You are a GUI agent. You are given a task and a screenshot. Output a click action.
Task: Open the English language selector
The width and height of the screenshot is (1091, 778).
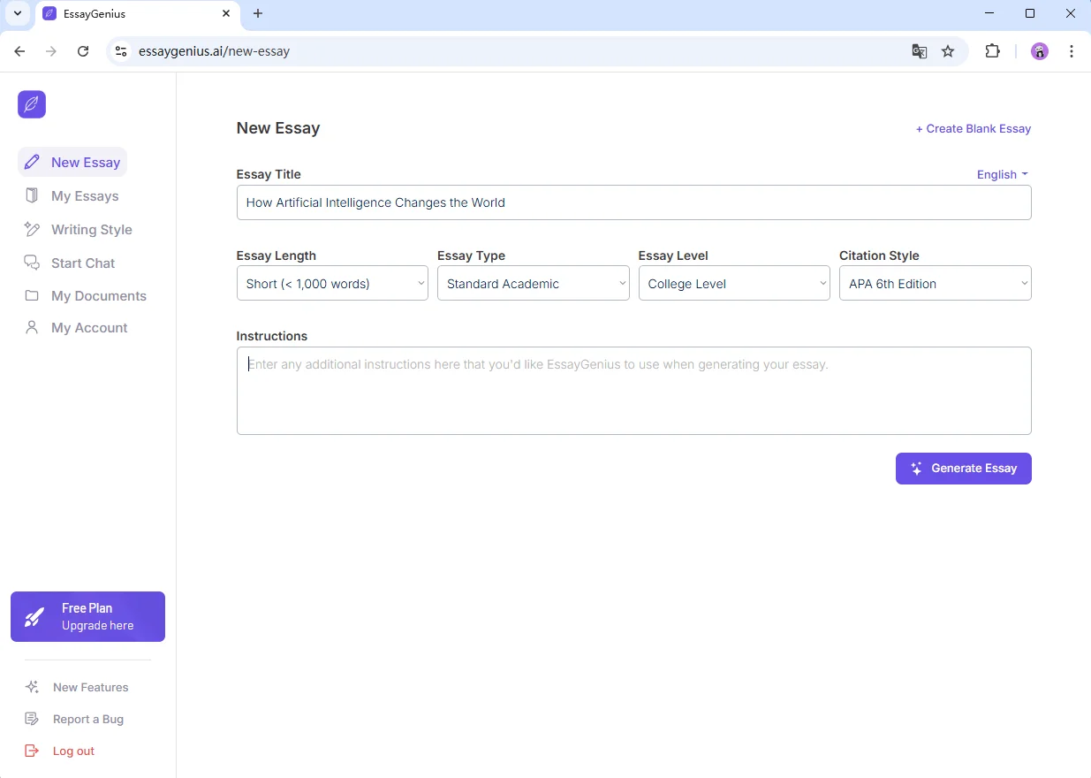(x=1002, y=174)
